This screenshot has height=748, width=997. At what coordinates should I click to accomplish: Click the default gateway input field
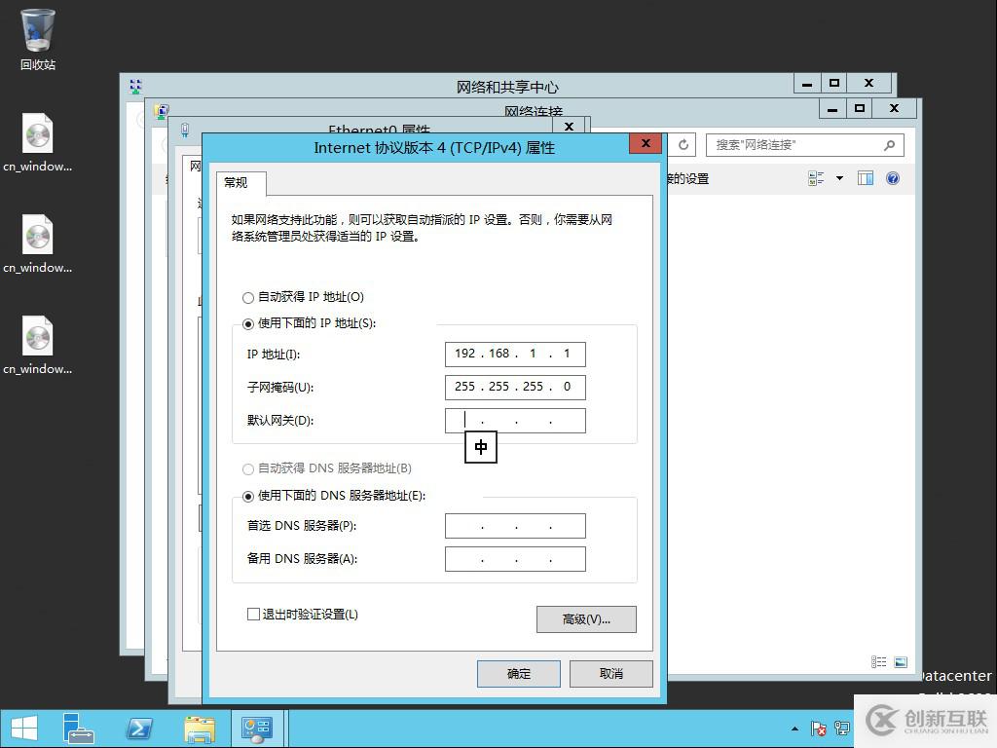[515, 421]
